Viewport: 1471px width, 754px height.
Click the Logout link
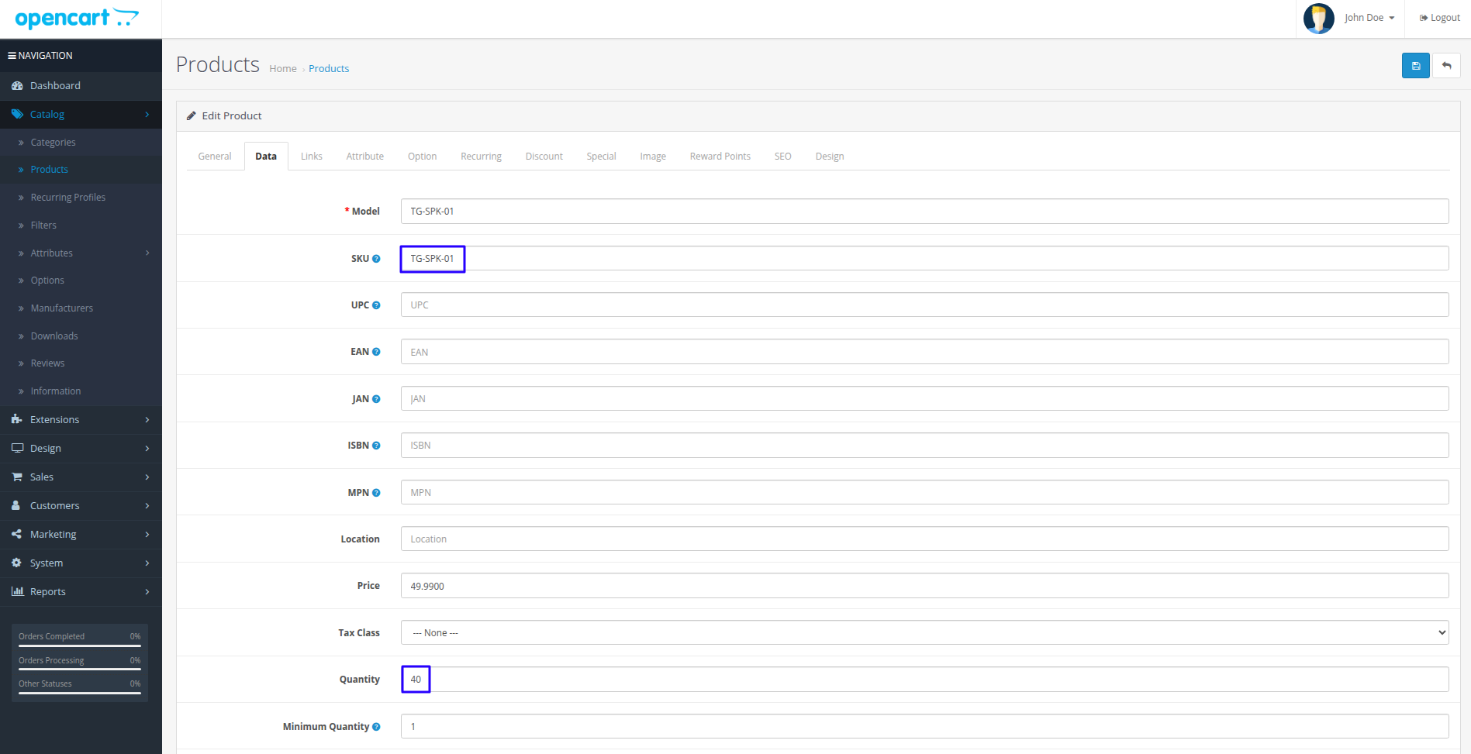click(x=1440, y=18)
